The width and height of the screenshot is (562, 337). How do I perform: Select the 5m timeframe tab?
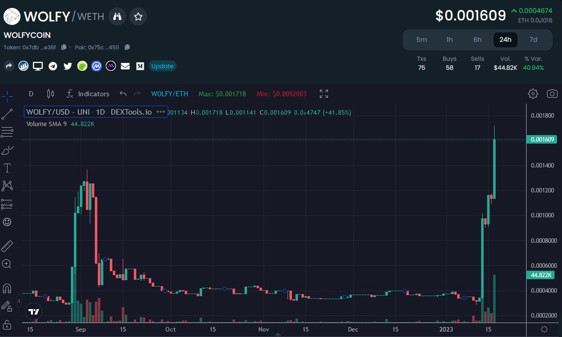(x=421, y=39)
